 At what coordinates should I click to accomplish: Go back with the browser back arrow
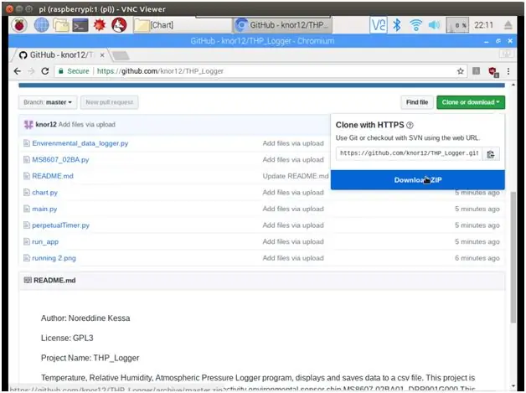pos(18,71)
